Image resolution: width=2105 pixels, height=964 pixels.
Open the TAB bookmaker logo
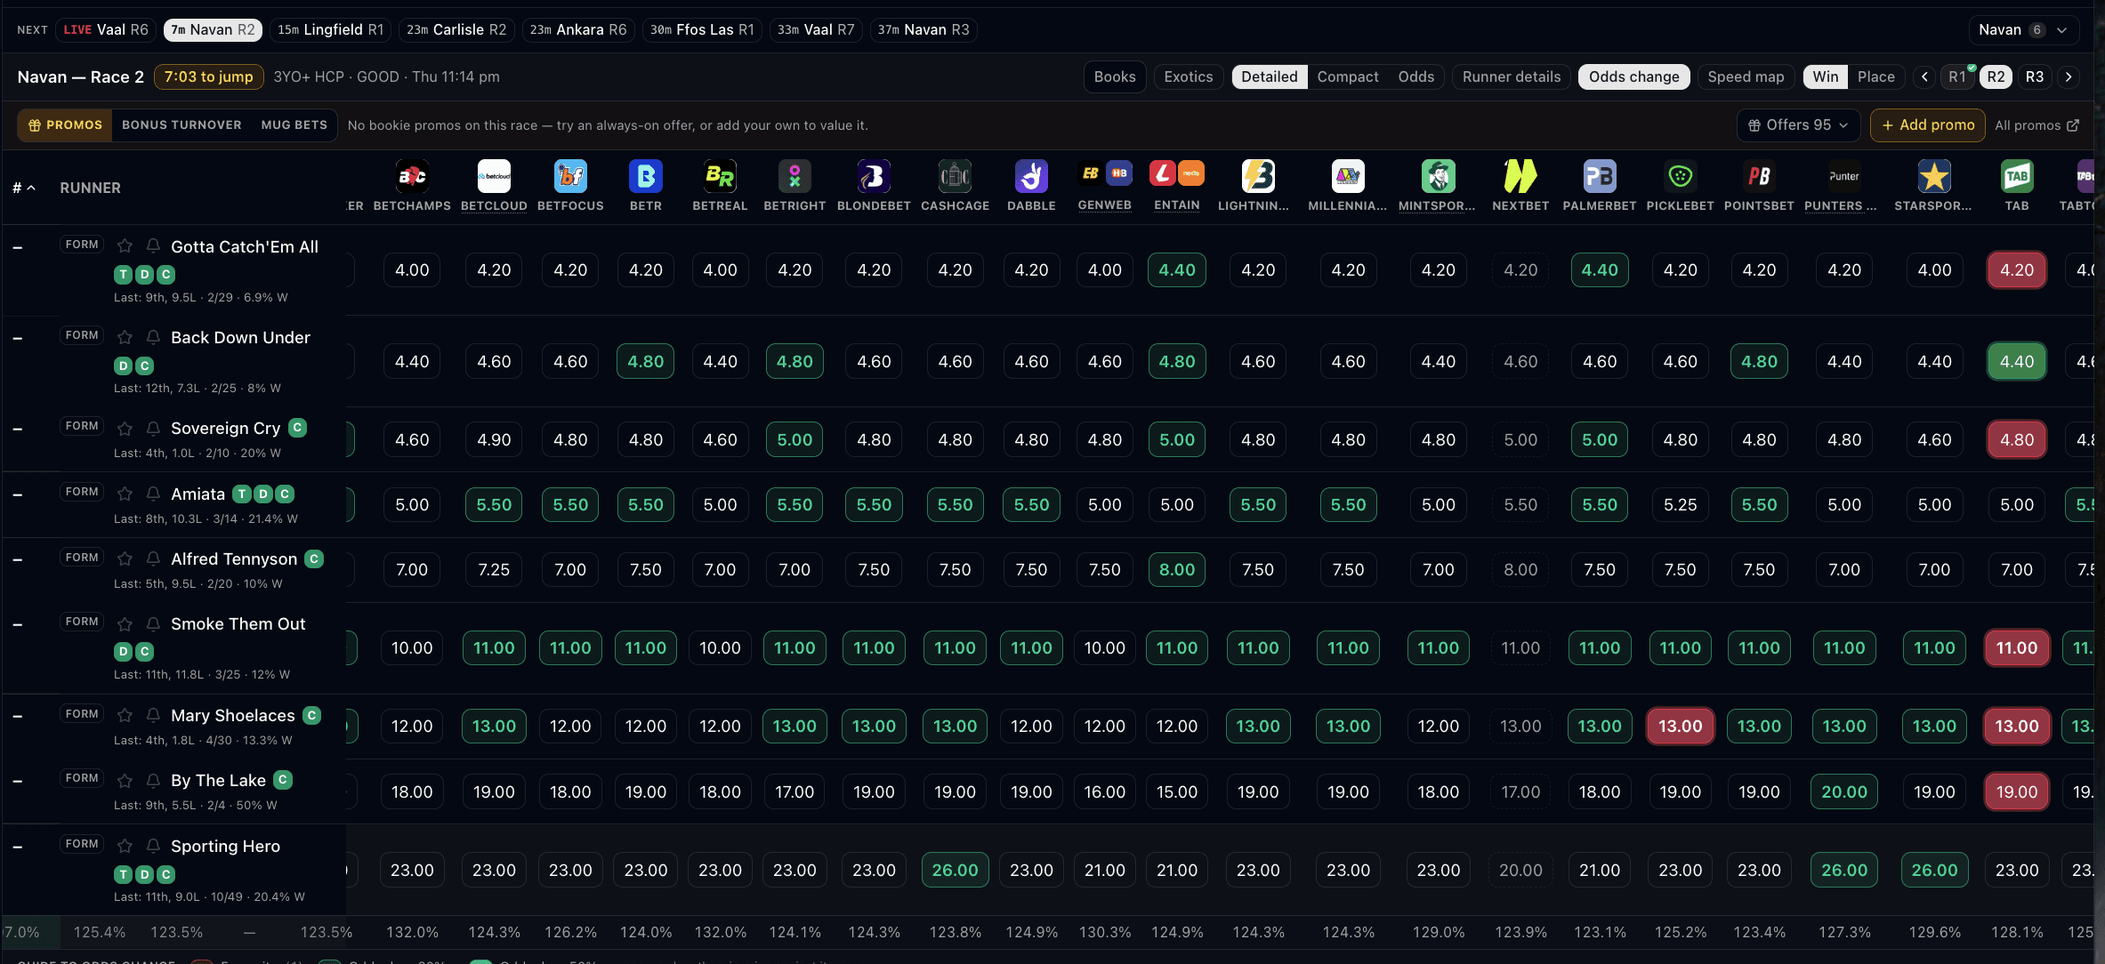[2017, 176]
